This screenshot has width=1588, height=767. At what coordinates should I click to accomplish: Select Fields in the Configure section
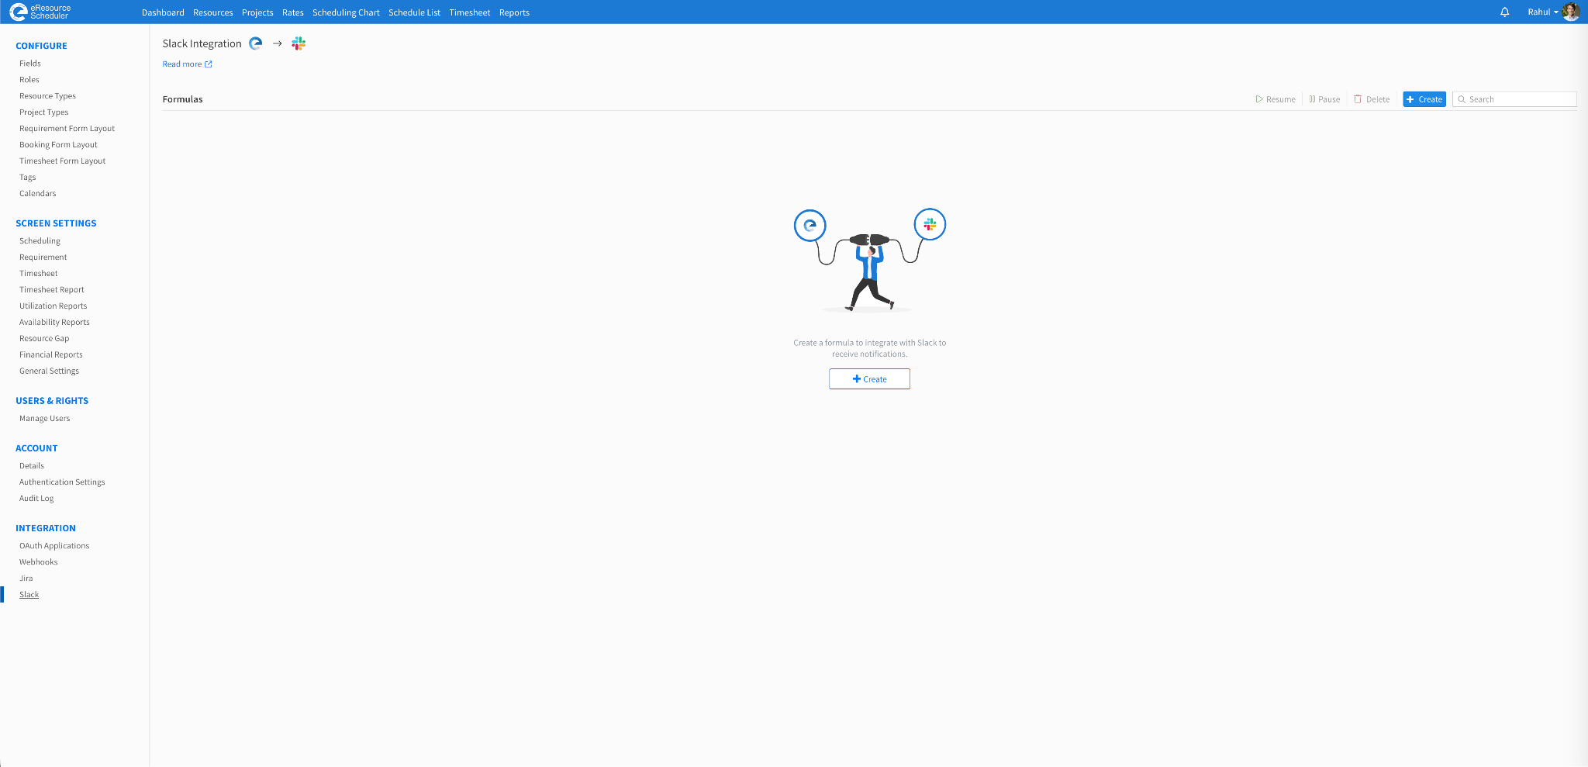click(30, 64)
